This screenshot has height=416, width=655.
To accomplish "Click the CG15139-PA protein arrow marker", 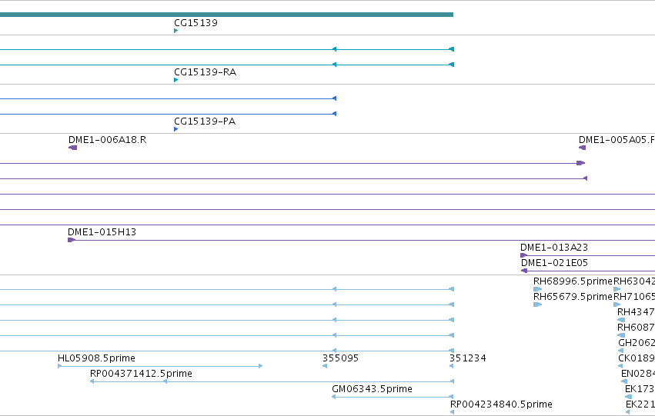I will [175, 129].
